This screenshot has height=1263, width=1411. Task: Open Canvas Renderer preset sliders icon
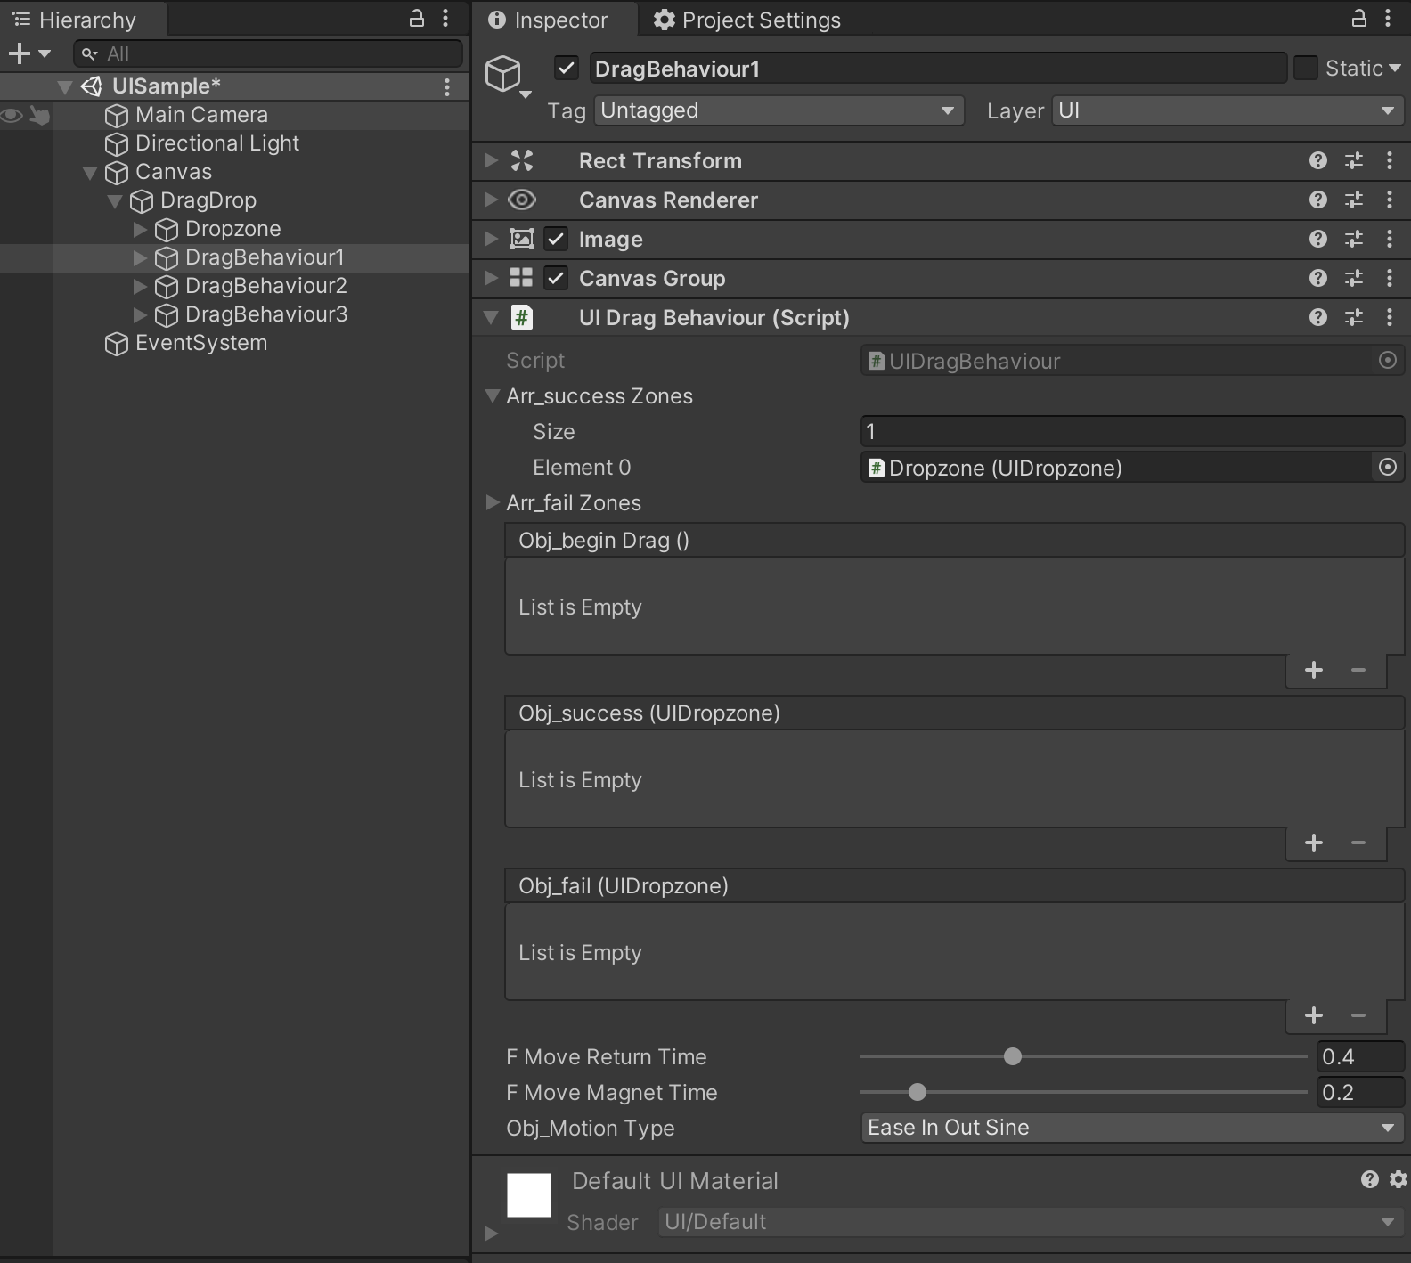1354,200
